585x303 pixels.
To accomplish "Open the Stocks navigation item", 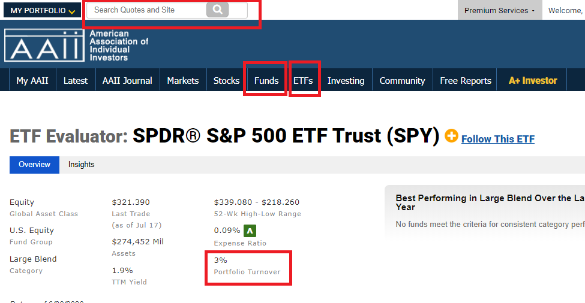I will tap(226, 80).
